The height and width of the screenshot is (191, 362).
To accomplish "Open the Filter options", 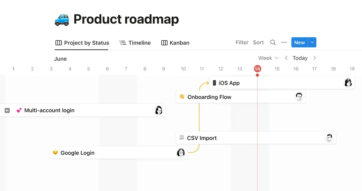I will coord(242,43).
